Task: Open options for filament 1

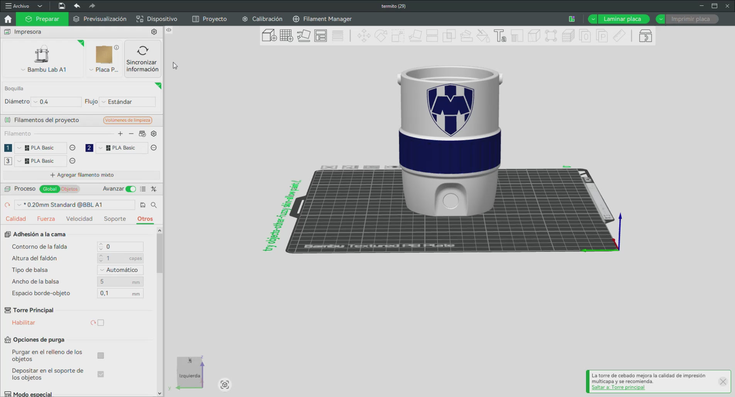Action: tap(72, 148)
